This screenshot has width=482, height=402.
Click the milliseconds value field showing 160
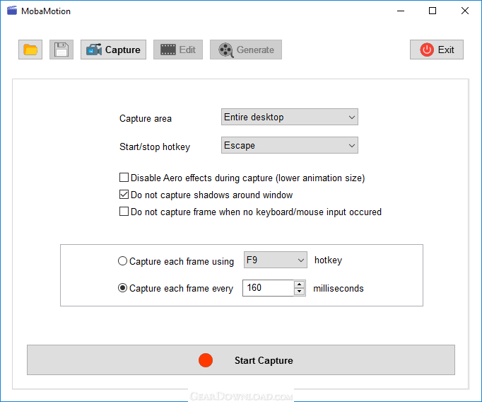click(268, 288)
